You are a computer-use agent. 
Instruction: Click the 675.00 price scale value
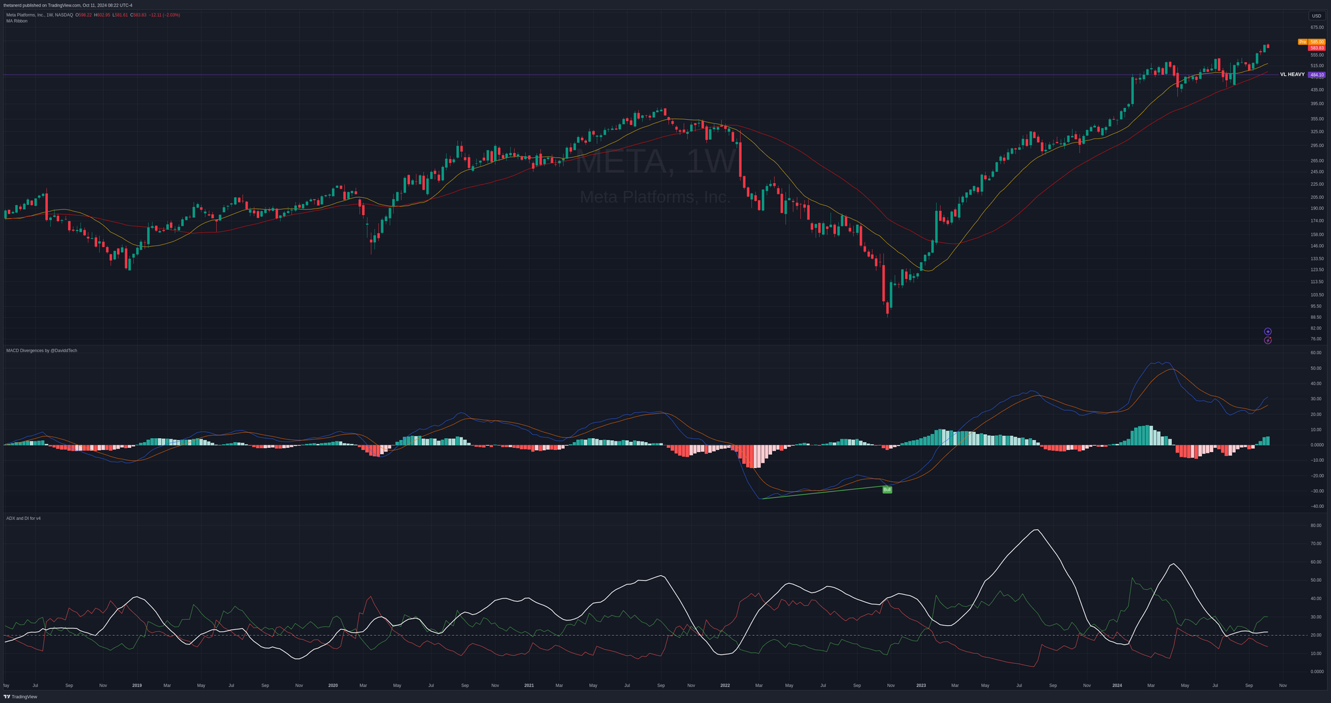(x=1317, y=27)
